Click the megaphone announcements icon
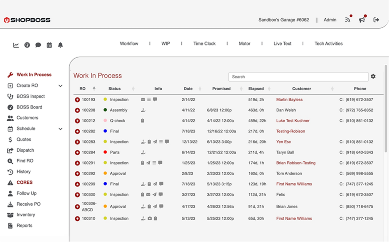Viewport: 389px width, 243px height. tap(362, 20)
